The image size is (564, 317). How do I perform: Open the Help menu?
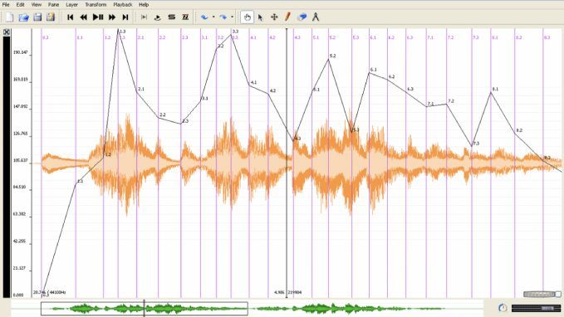point(144,5)
